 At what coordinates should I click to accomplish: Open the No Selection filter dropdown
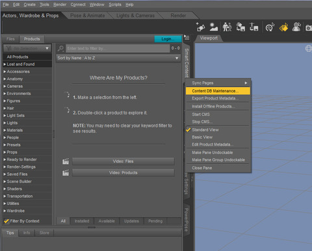coord(27,48)
